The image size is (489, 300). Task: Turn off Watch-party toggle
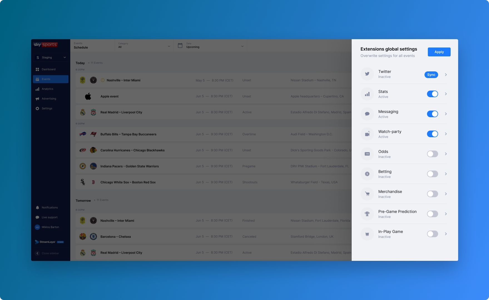433,134
